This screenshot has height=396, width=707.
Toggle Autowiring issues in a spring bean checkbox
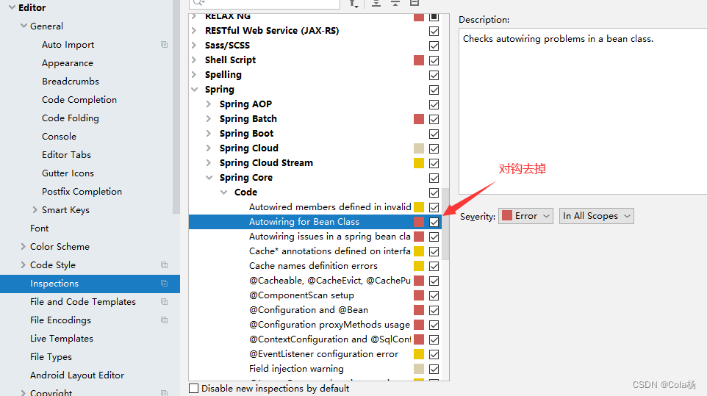click(x=434, y=237)
